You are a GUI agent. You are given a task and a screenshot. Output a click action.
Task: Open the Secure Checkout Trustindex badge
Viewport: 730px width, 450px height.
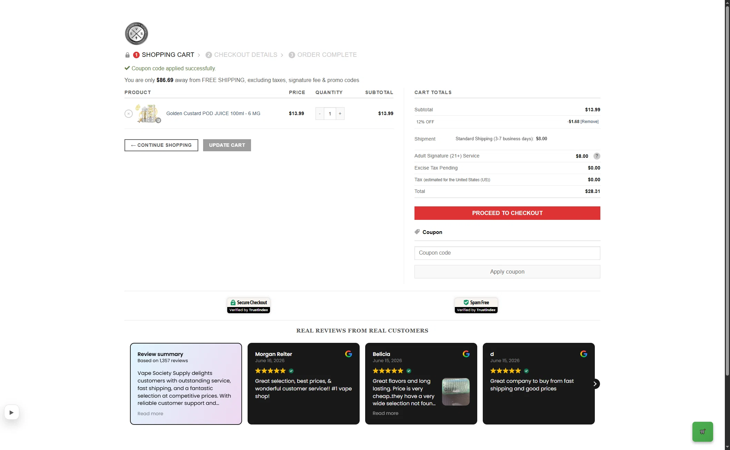coord(249,306)
